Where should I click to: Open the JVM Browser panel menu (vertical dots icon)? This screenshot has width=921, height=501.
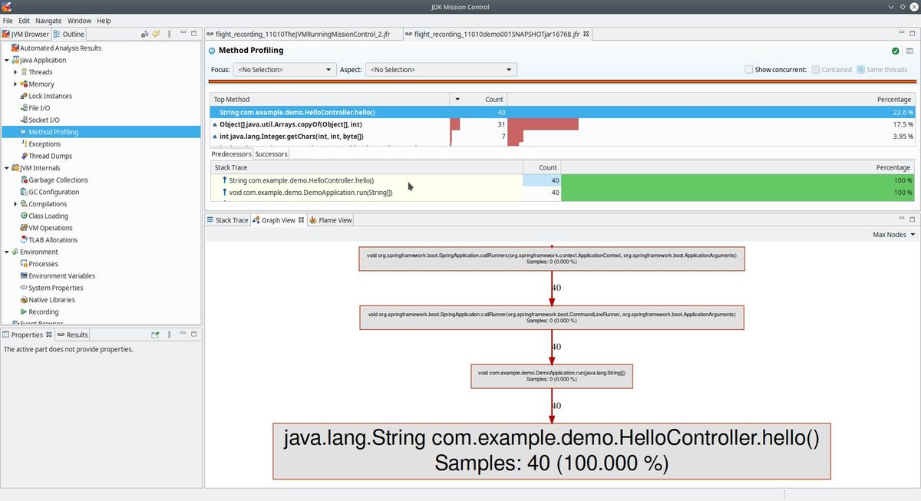click(169, 34)
